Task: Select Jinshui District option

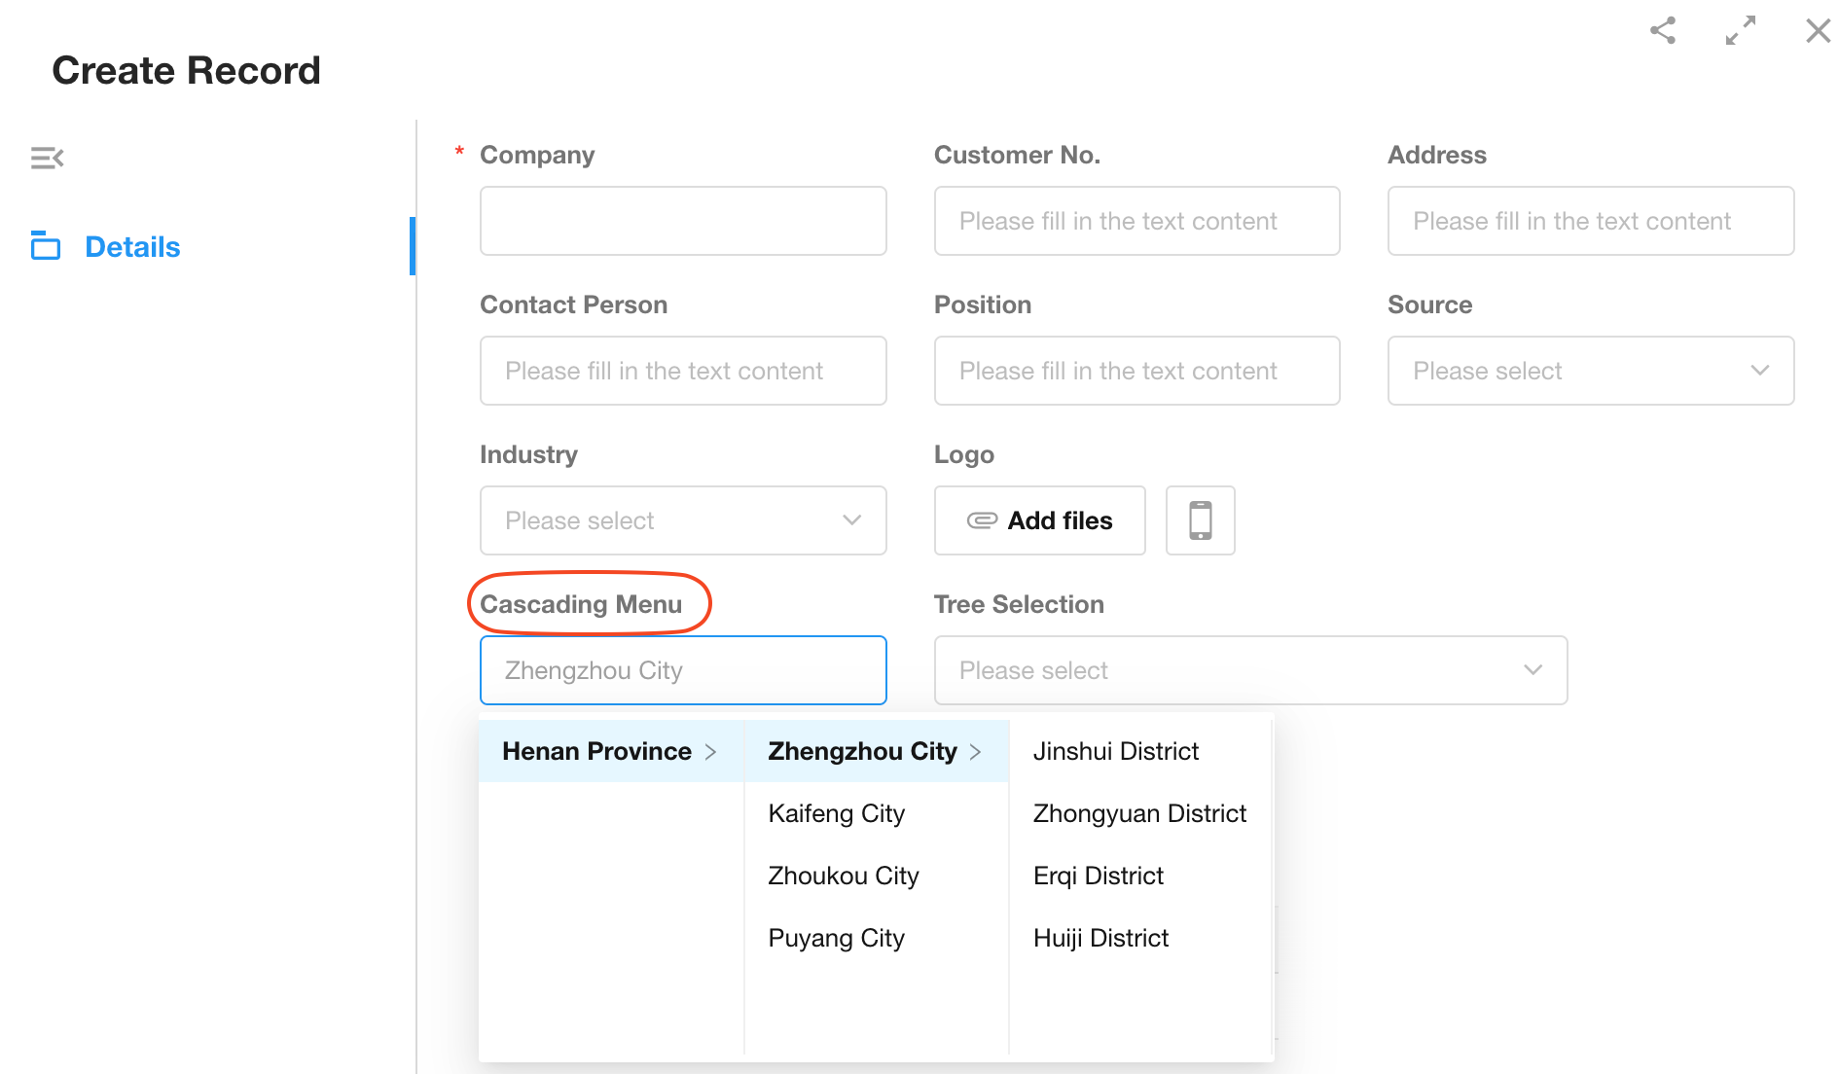Action: (x=1115, y=751)
